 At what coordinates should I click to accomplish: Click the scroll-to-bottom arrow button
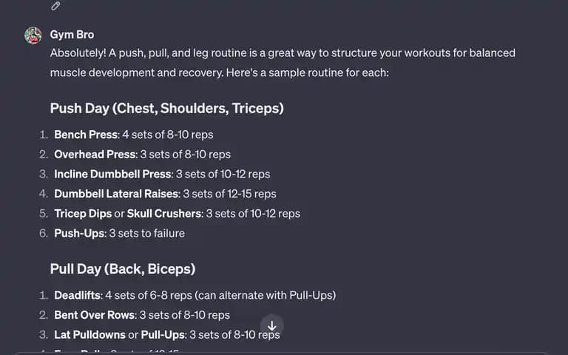point(271,325)
